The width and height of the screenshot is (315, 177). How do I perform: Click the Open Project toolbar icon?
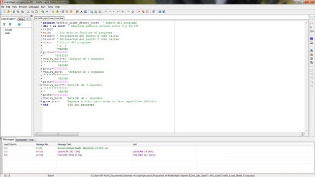pos(57,12)
